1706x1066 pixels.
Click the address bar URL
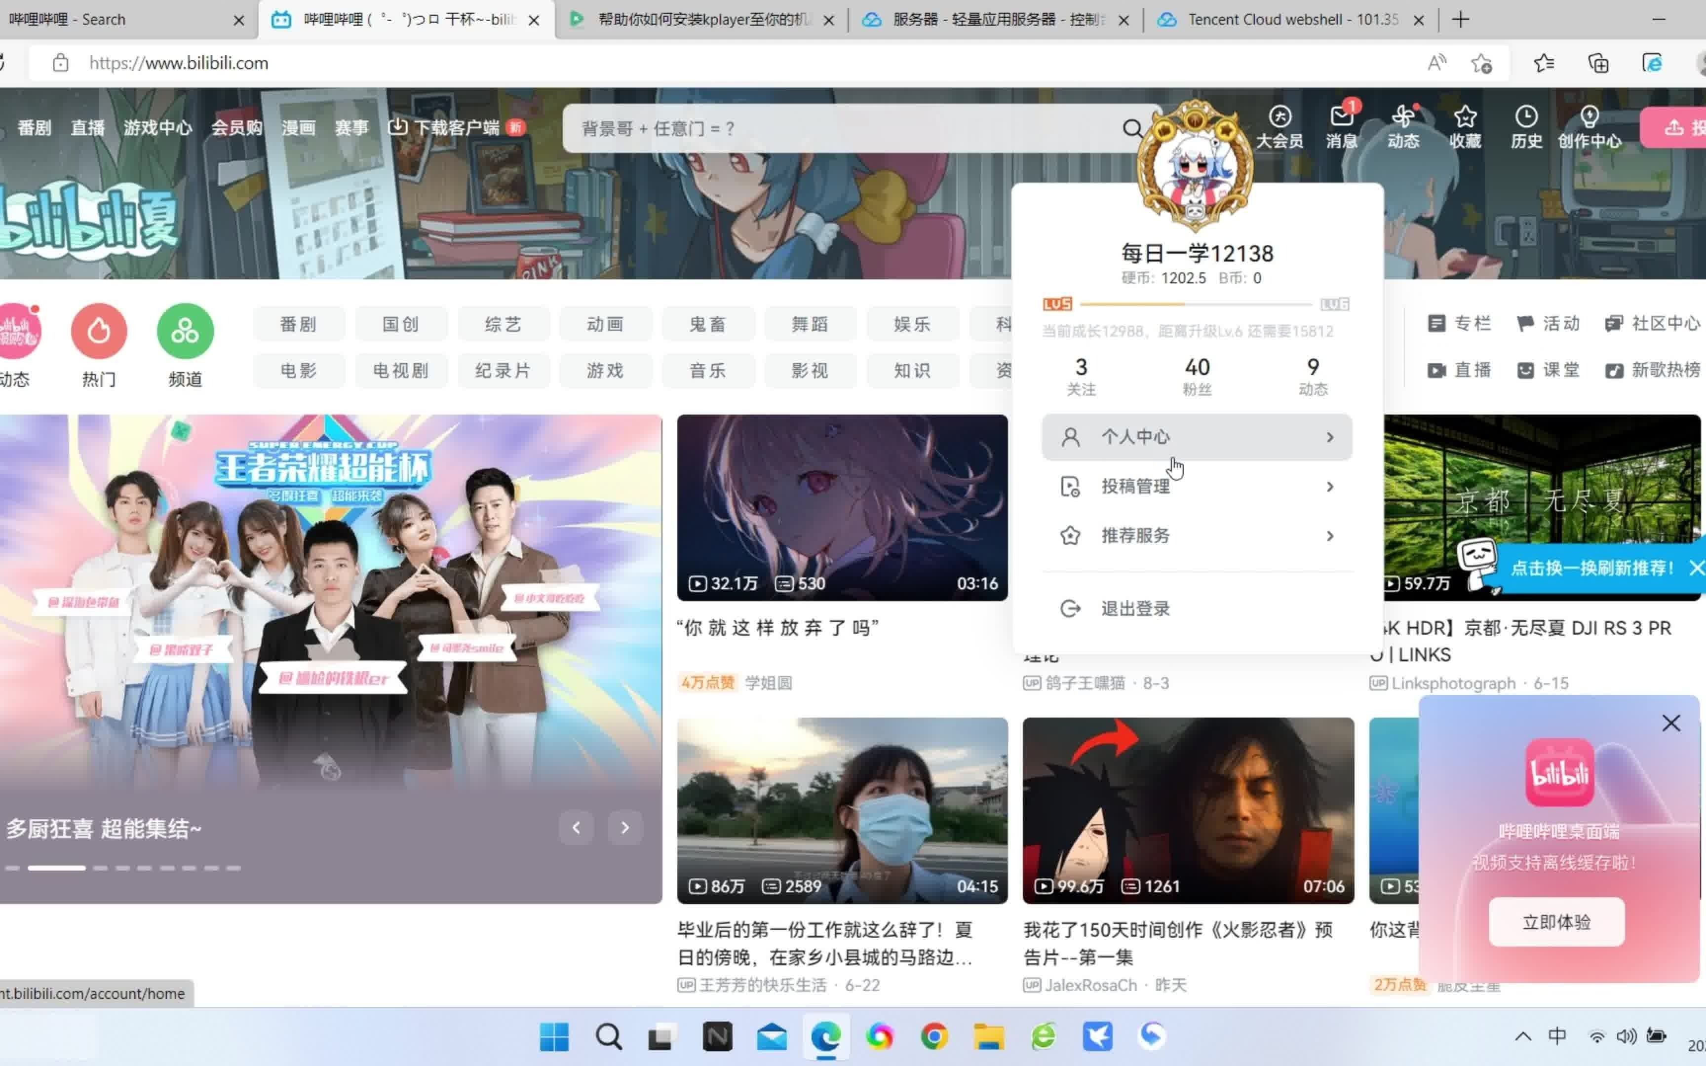(x=178, y=64)
